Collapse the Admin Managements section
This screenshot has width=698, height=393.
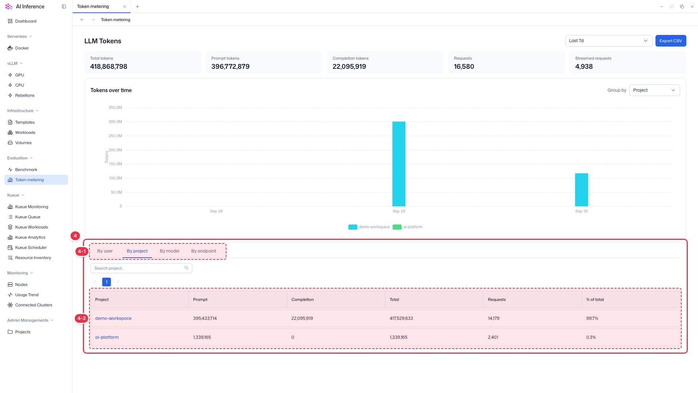[31, 320]
